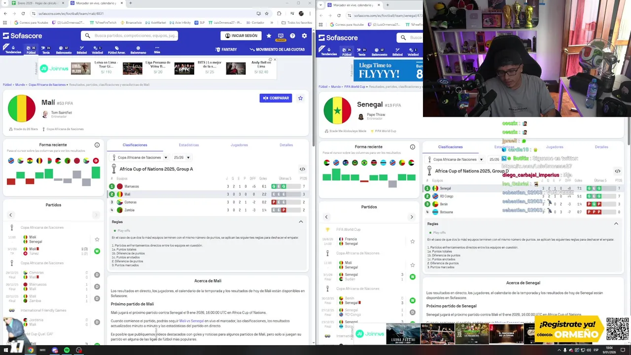Open Copa Africana de Naciones breadcrumb, Mali window

(x=47, y=85)
